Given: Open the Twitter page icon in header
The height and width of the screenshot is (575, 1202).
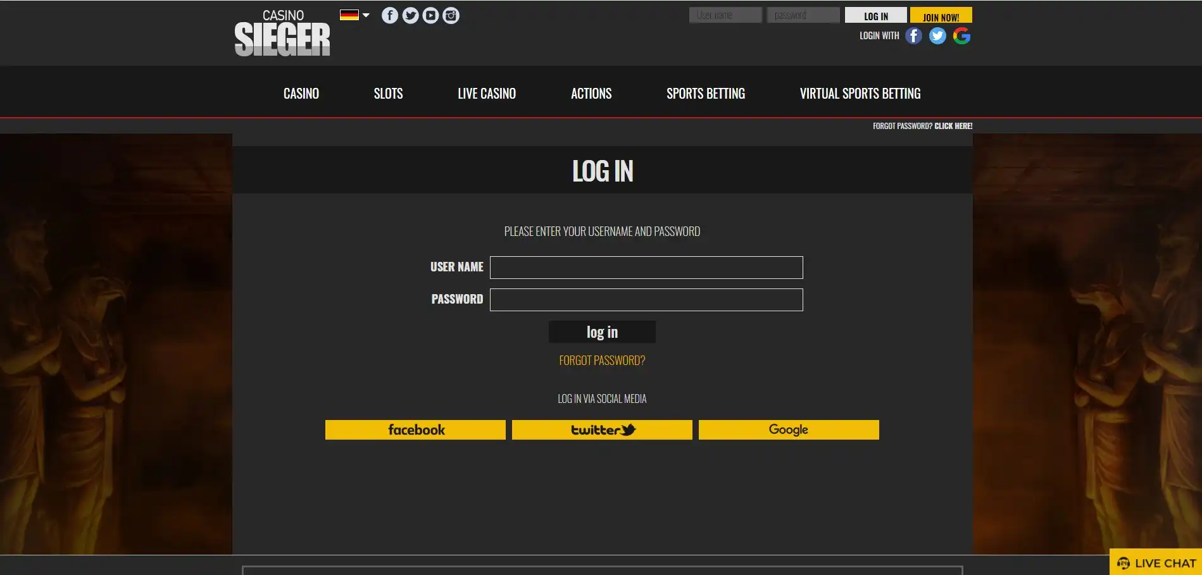Looking at the screenshot, I should 410,16.
